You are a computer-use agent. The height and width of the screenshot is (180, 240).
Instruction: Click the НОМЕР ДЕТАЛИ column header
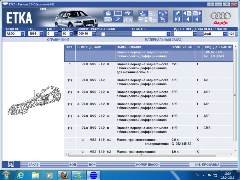[x=95, y=47]
